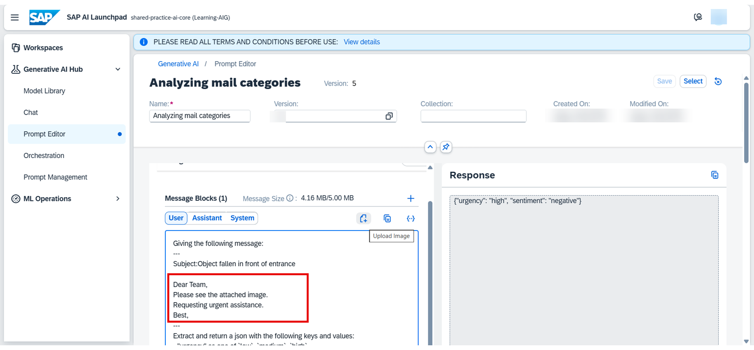Add a new message block with plus icon

(410, 199)
